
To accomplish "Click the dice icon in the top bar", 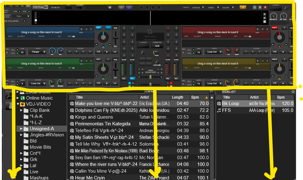I will tap(110, 7).
